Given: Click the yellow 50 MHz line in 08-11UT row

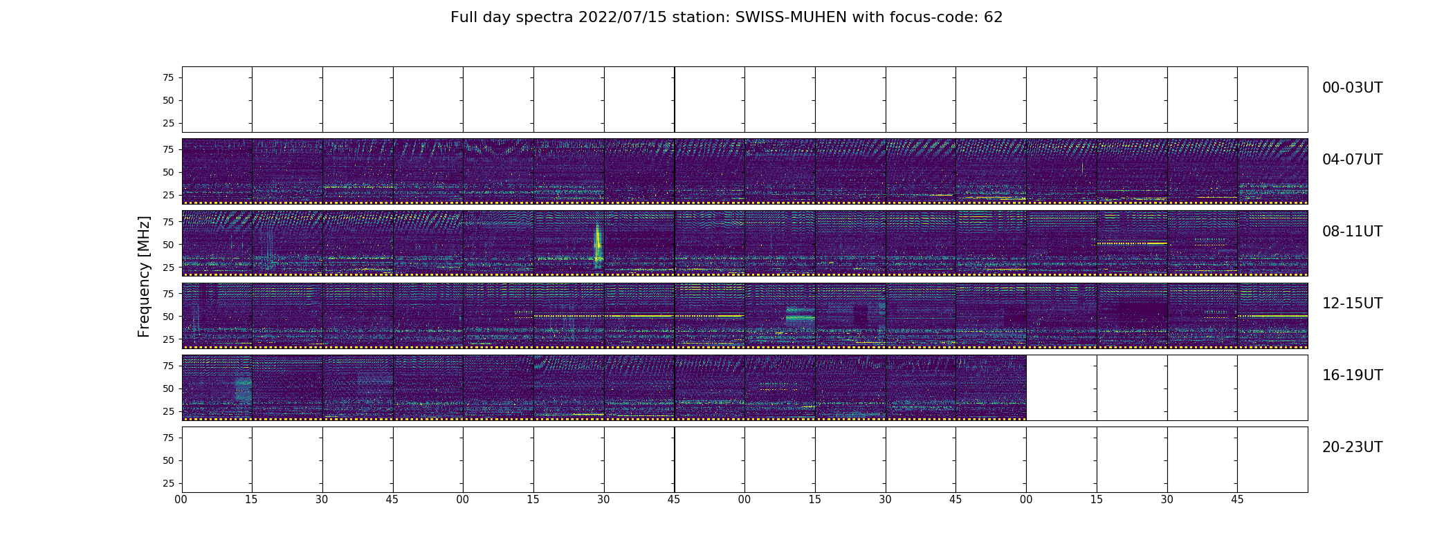Looking at the screenshot, I should tap(1132, 243).
